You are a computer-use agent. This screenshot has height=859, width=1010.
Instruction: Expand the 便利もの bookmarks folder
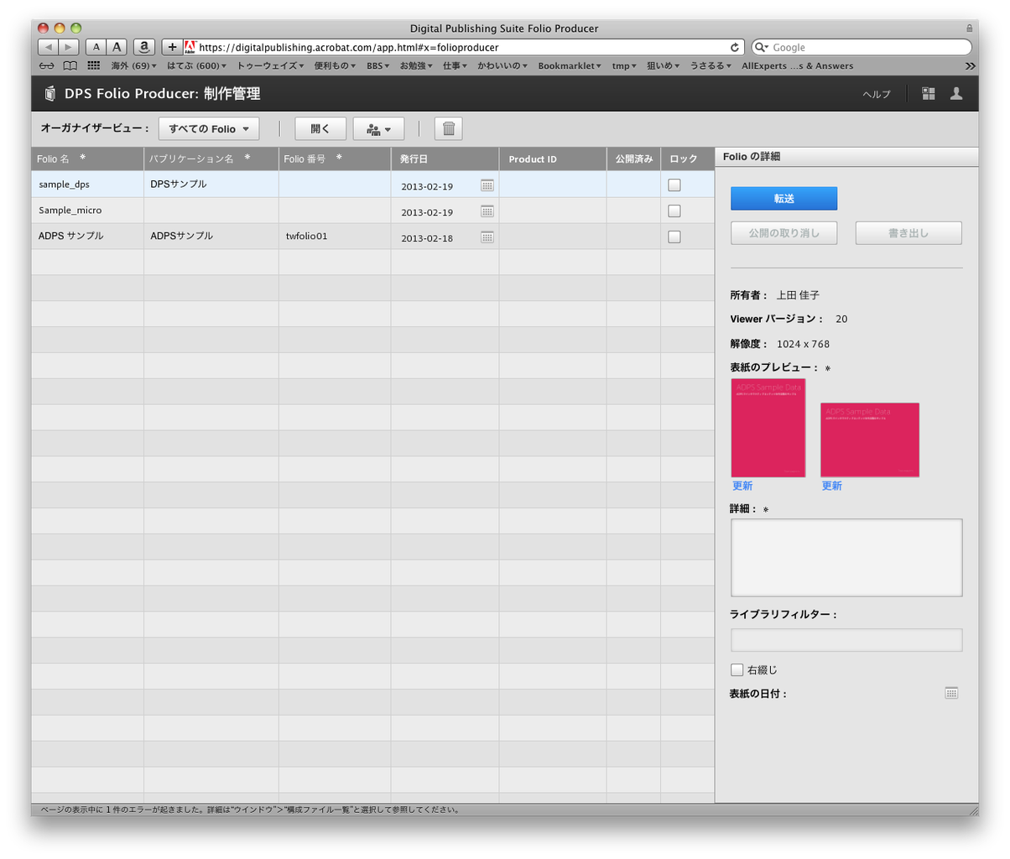[336, 65]
